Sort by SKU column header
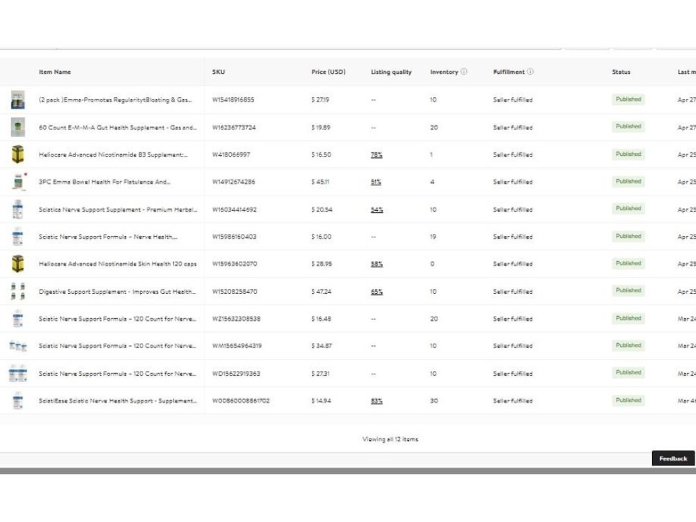This screenshot has height=522, width=696. [219, 72]
